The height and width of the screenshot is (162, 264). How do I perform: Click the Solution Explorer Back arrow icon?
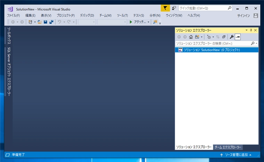(x=179, y=37)
